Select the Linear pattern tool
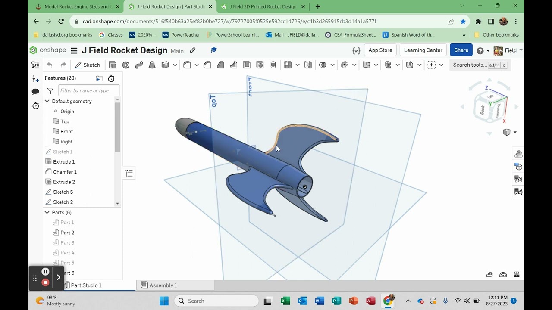The image size is (552, 310). pos(288,65)
